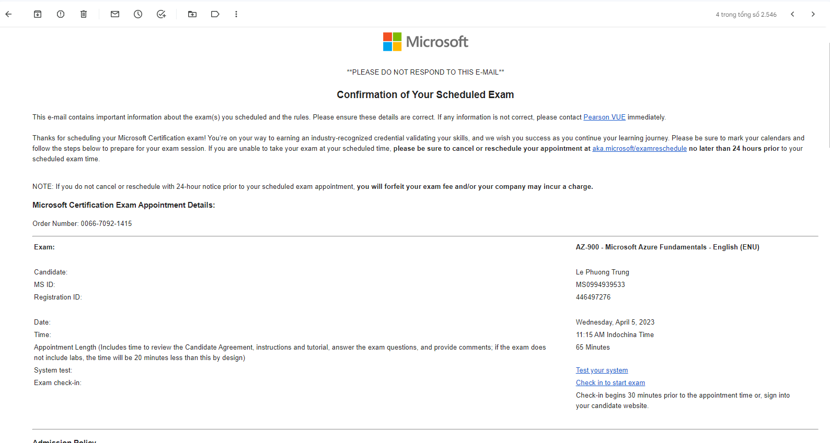Click Test your system link

tap(602, 370)
